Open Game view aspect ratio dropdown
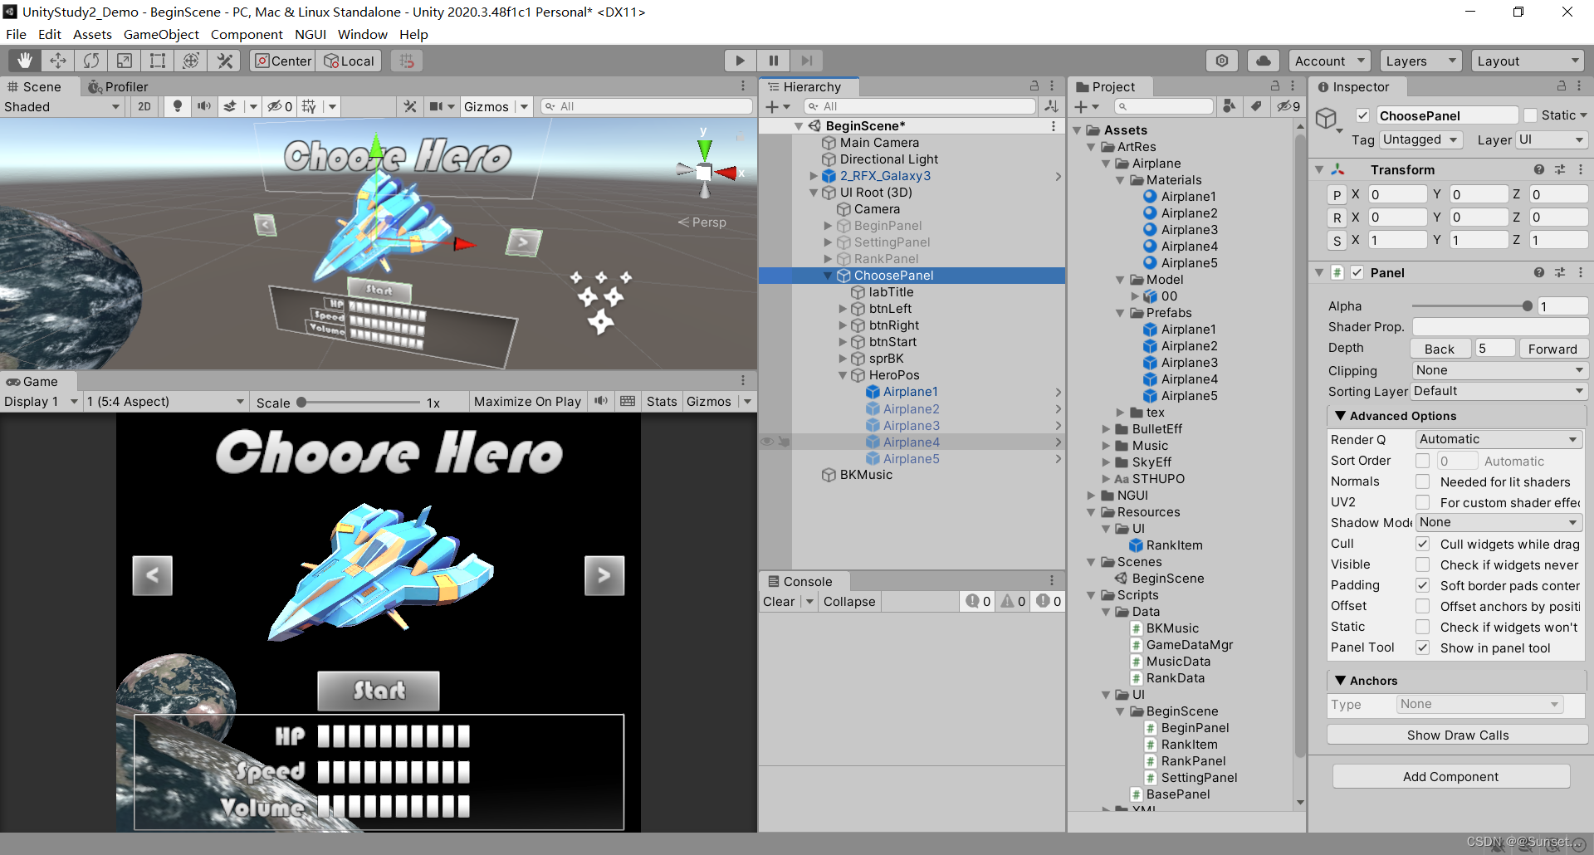 point(166,401)
